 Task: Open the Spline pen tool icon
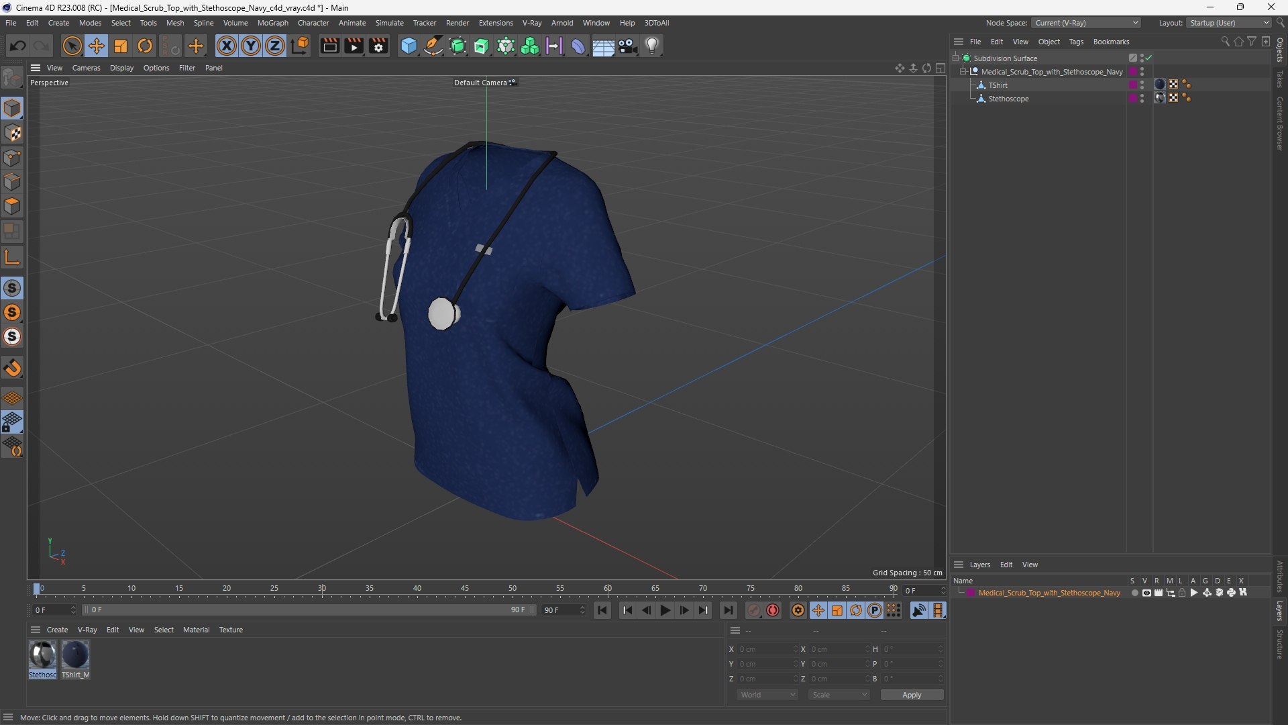pyautogui.click(x=433, y=46)
